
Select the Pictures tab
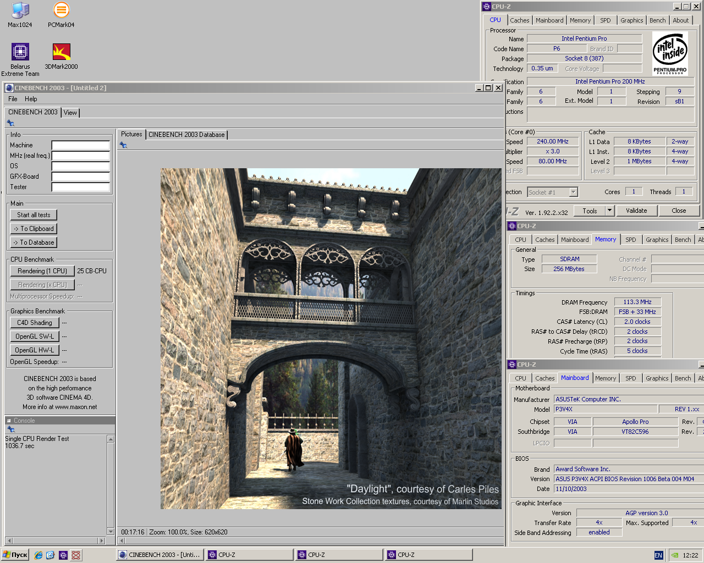click(x=131, y=134)
